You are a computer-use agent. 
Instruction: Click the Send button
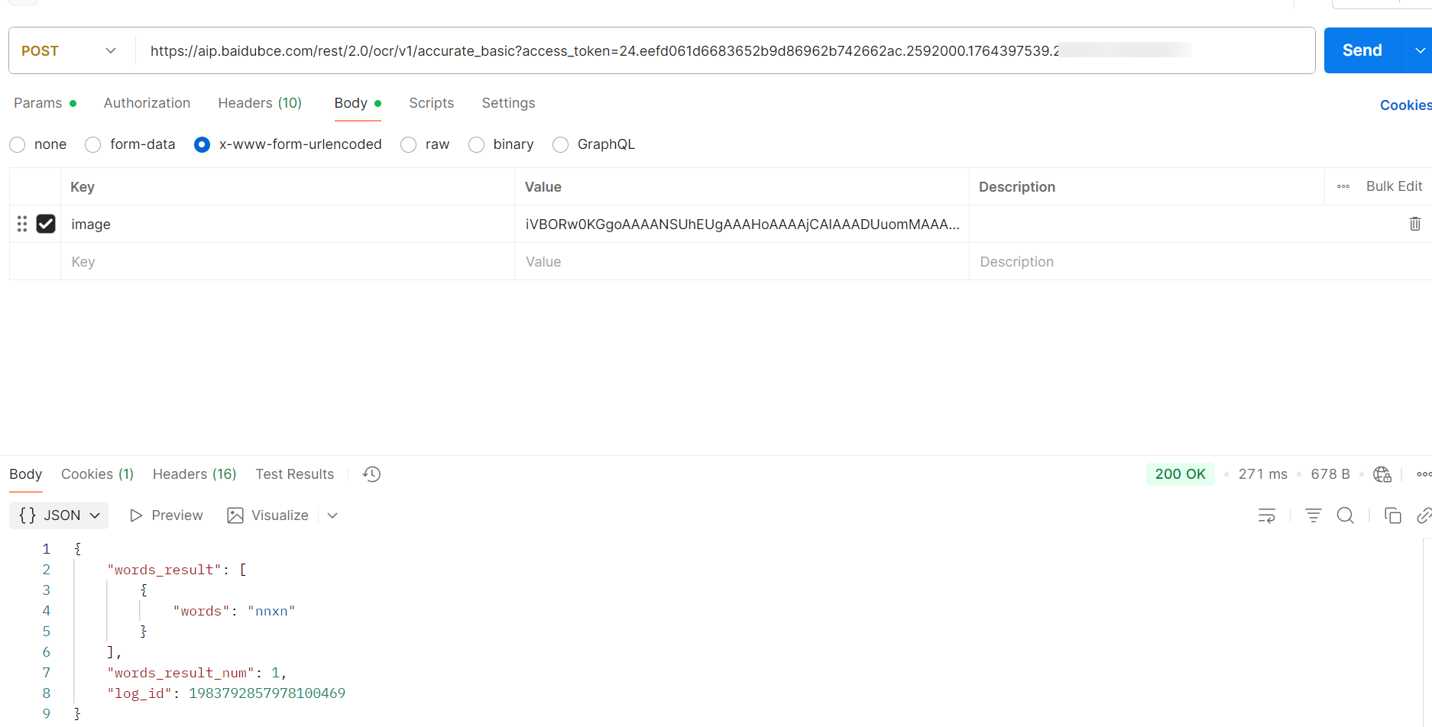coord(1362,50)
